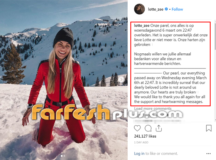
Task: Share the post using the share icon
Action: (159, 128)
